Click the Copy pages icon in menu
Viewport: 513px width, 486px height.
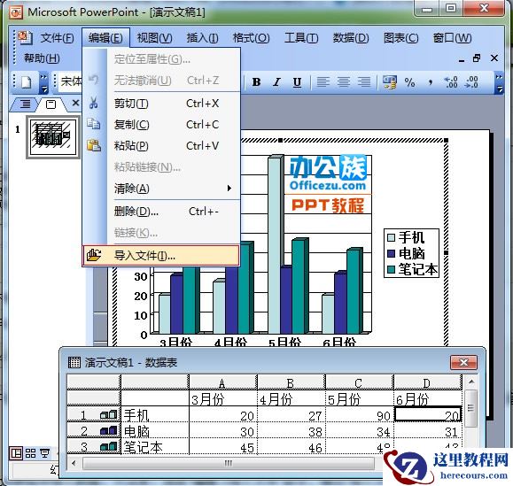[x=94, y=124]
